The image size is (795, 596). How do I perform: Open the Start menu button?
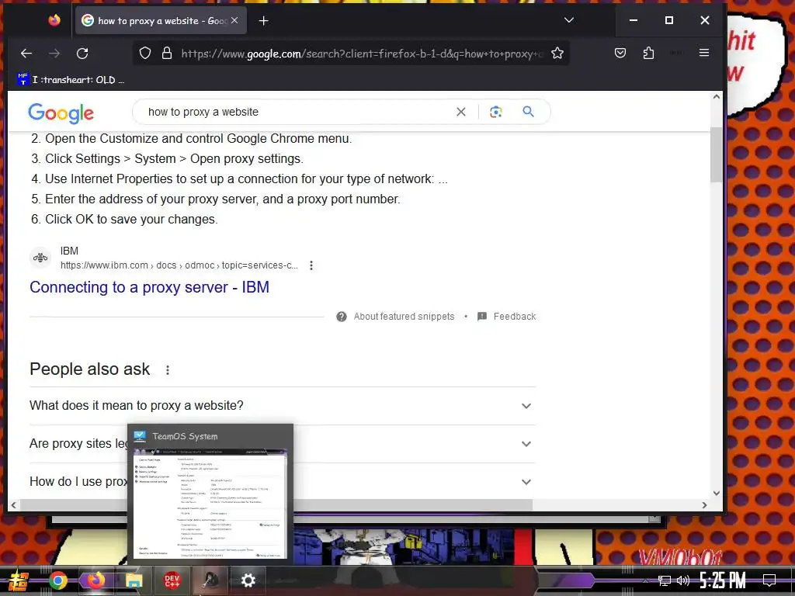tap(19, 580)
